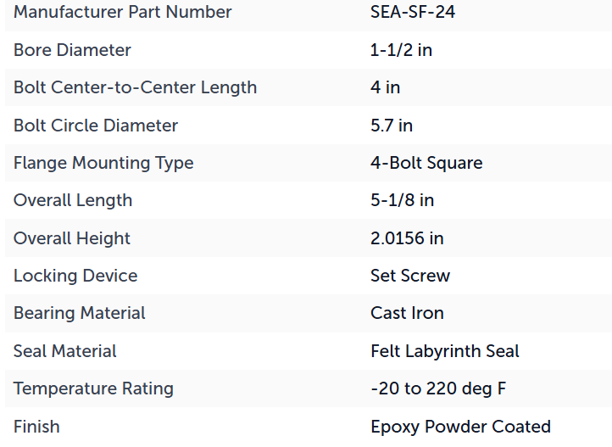Select the 4-Bolt Square value
Image resolution: width=612 pixels, height=447 pixels.
pyautogui.click(x=426, y=163)
